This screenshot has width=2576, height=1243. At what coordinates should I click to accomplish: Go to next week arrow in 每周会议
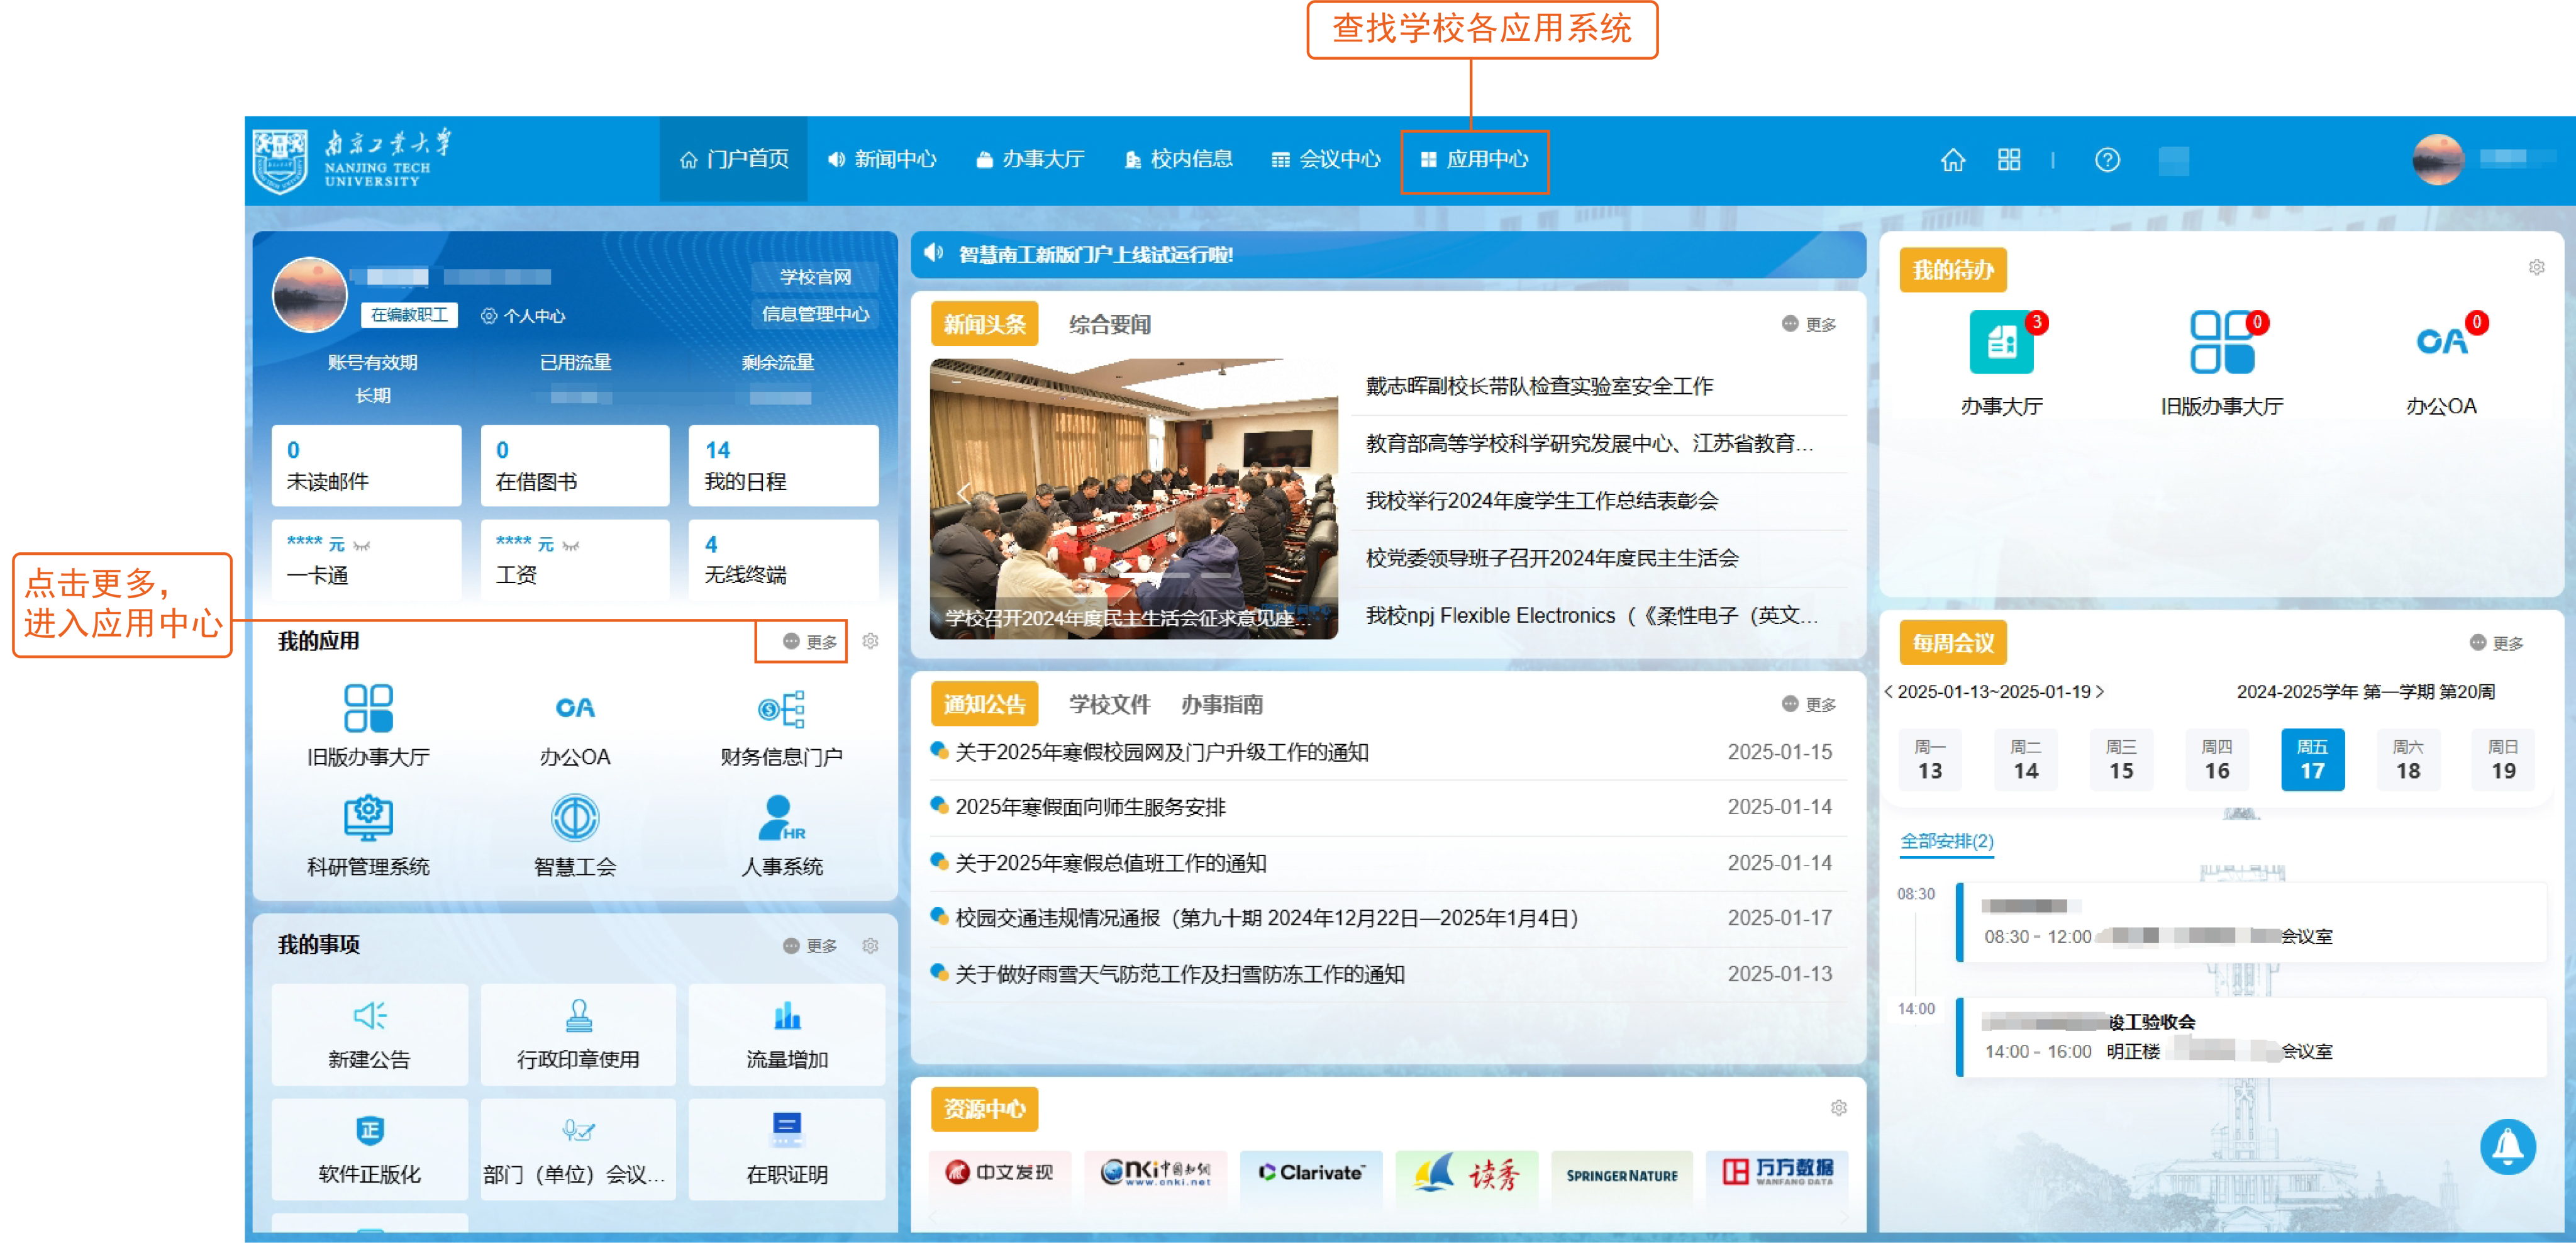click(x=2100, y=692)
